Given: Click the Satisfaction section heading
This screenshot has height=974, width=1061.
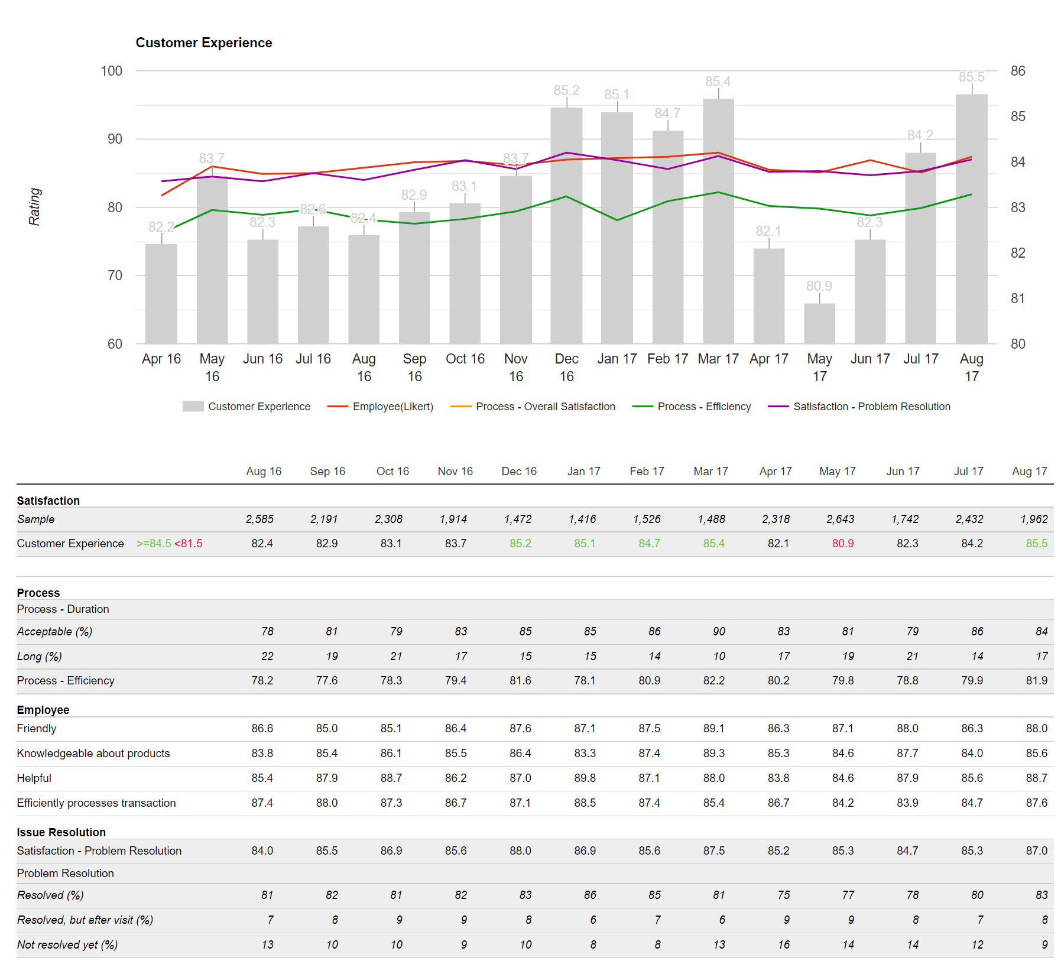Looking at the screenshot, I should (x=48, y=501).
